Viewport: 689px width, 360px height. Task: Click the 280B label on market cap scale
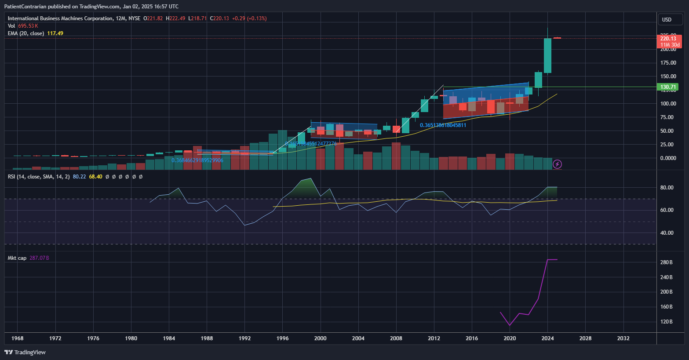click(667, 262)
